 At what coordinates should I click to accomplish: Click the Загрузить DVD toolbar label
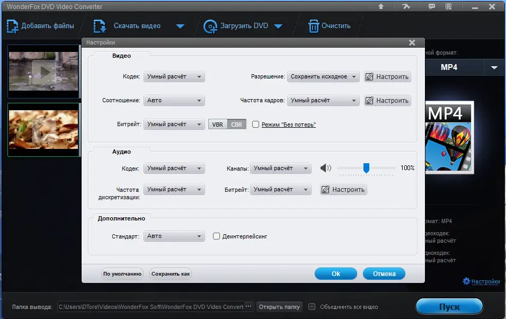pos(244,26)
